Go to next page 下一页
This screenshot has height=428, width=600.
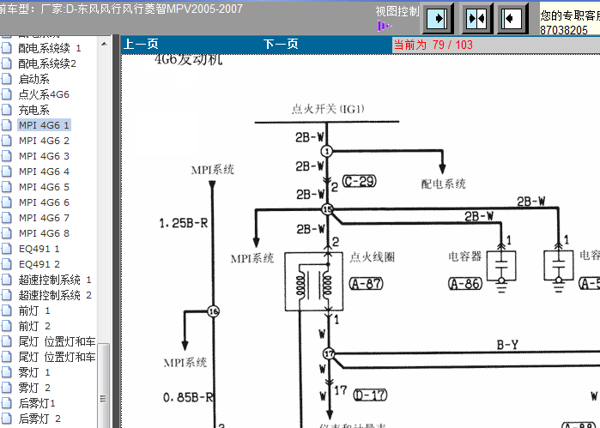[x=281, y=45]
